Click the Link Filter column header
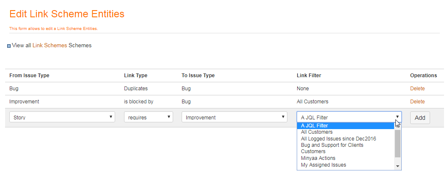 [309, 76]
